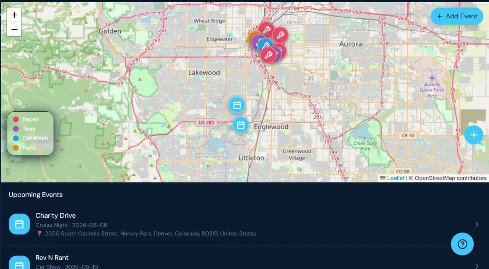Click the Parts legend label
Viewport: 489px width, 269px height.
click(x=29, y=148)
